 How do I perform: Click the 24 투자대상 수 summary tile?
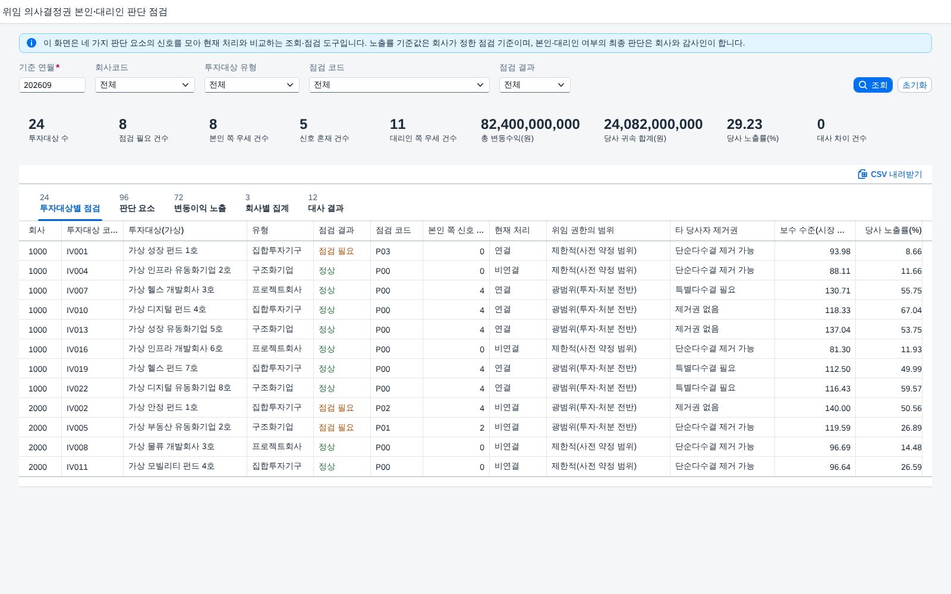[49, 130]
